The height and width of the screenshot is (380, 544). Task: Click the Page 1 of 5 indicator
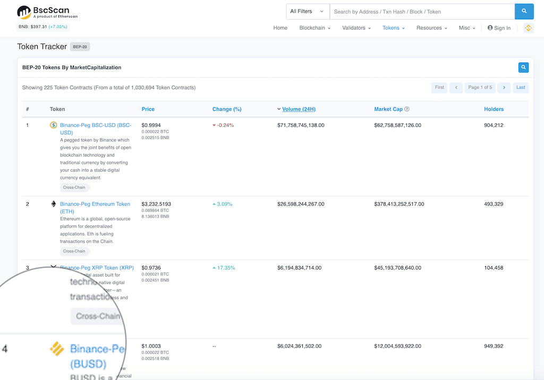(480, 88)
